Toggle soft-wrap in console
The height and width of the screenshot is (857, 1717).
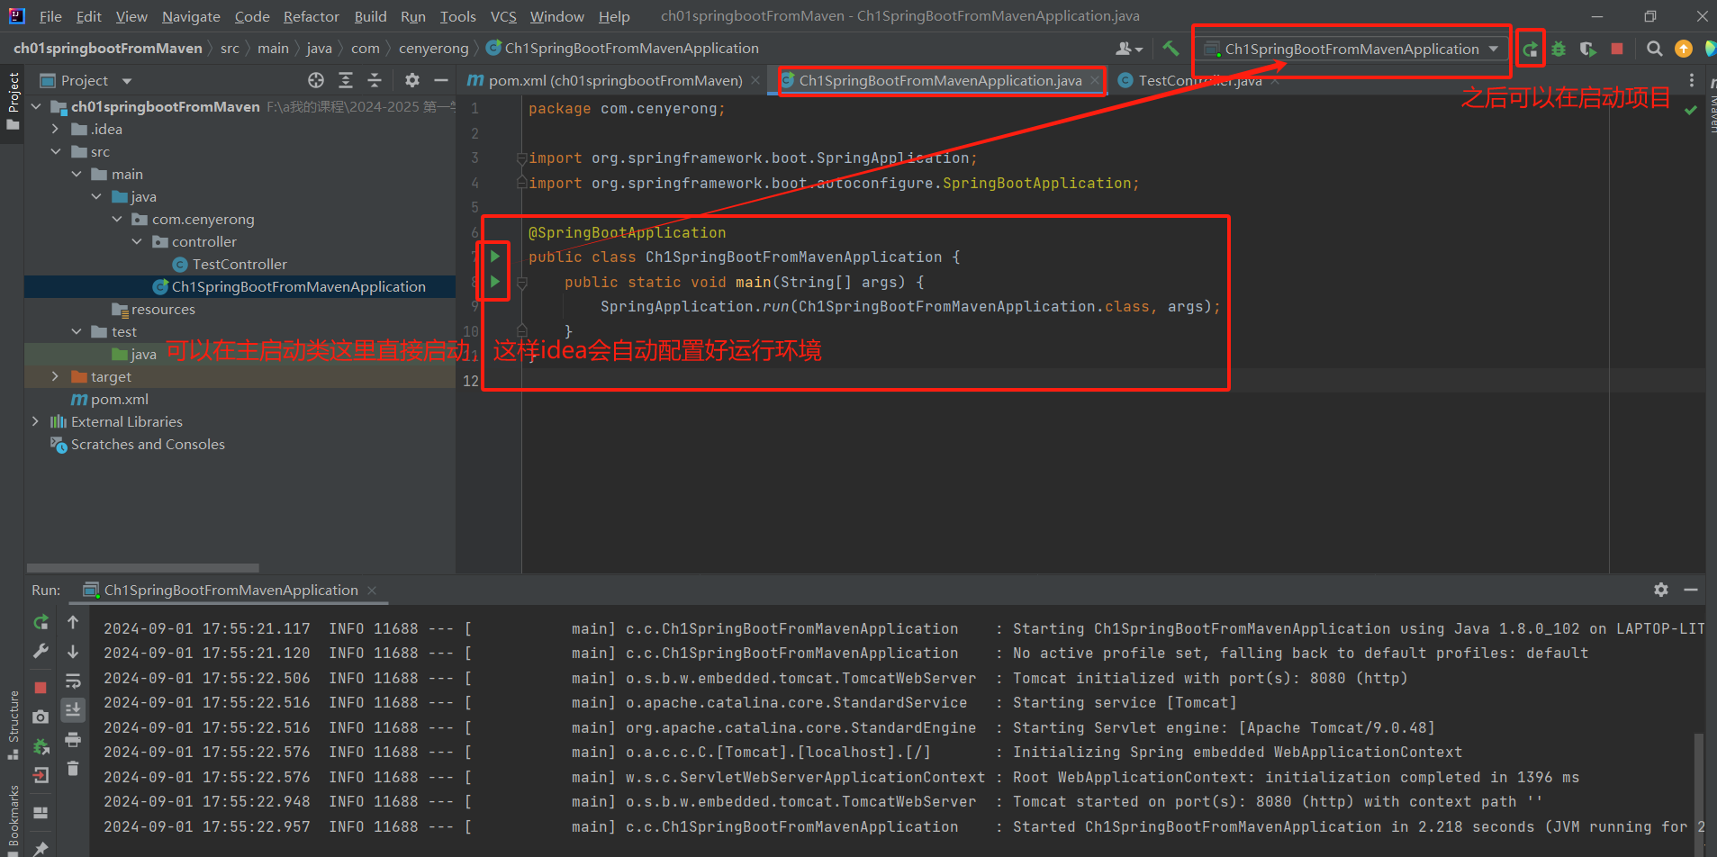coord(73,681)
